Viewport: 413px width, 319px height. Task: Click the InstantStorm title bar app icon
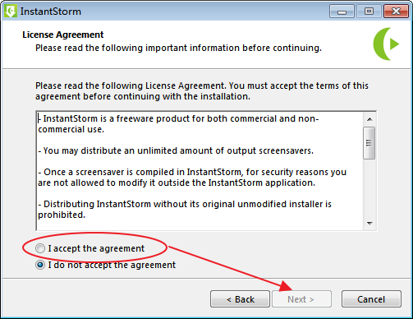(11, 12)
